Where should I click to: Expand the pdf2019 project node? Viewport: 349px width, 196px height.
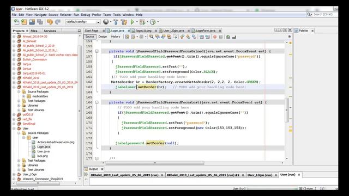(x=14, y=115)
